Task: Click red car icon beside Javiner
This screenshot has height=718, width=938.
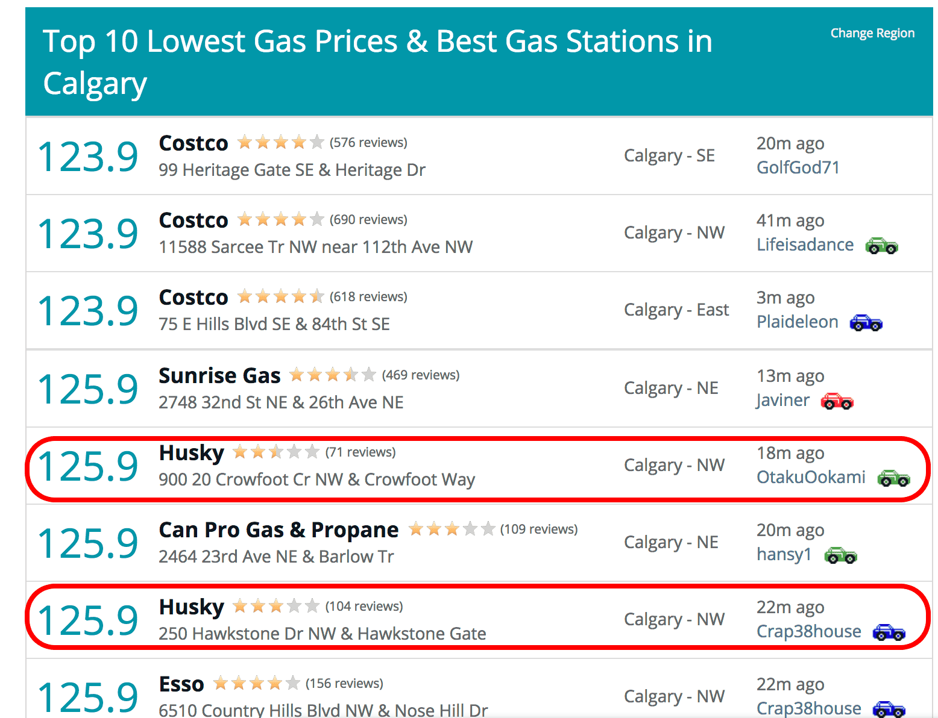Action: (837, 401)
